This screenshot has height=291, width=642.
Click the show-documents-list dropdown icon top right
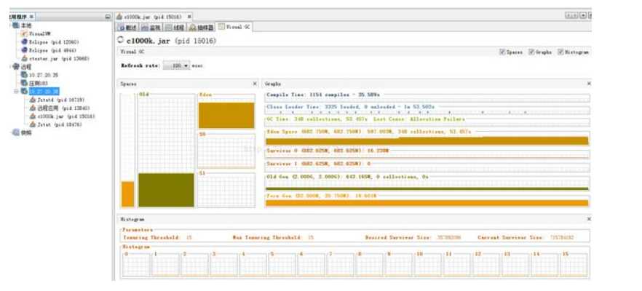[583, 15]
